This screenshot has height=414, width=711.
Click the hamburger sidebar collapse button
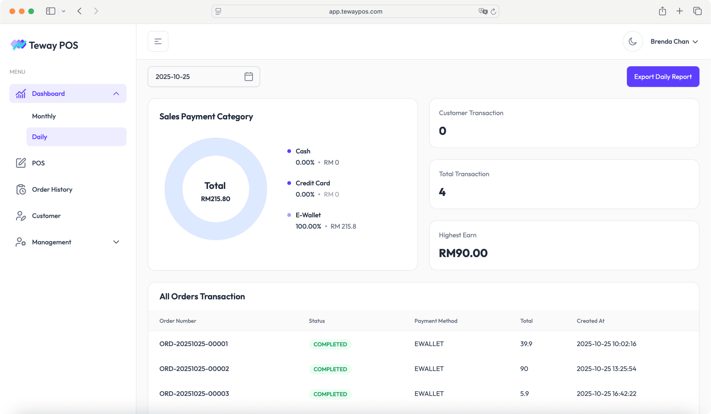(x=158, y=42)
